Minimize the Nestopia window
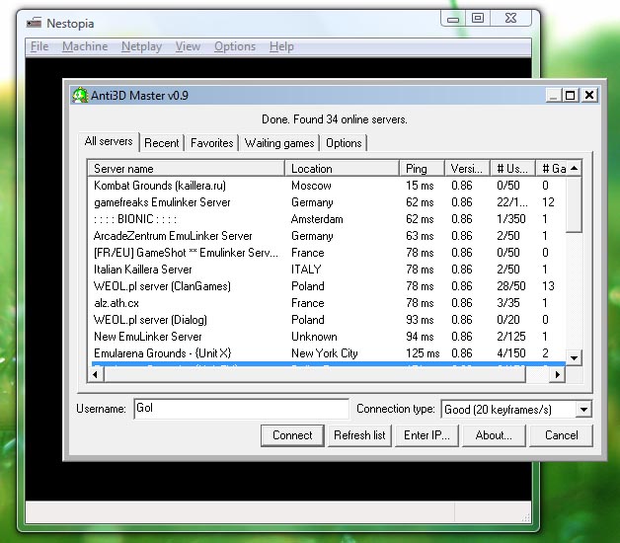The width and height of the screenshot is (620, 543). point(453,19)
